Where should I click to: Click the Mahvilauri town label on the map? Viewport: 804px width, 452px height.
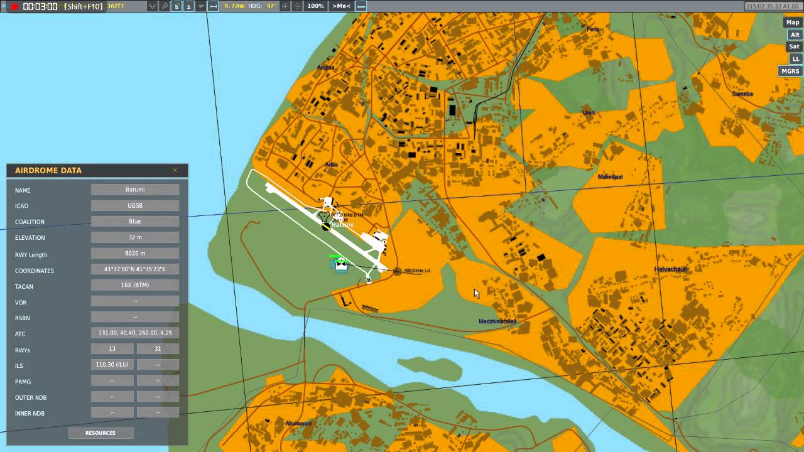point(611,177)
